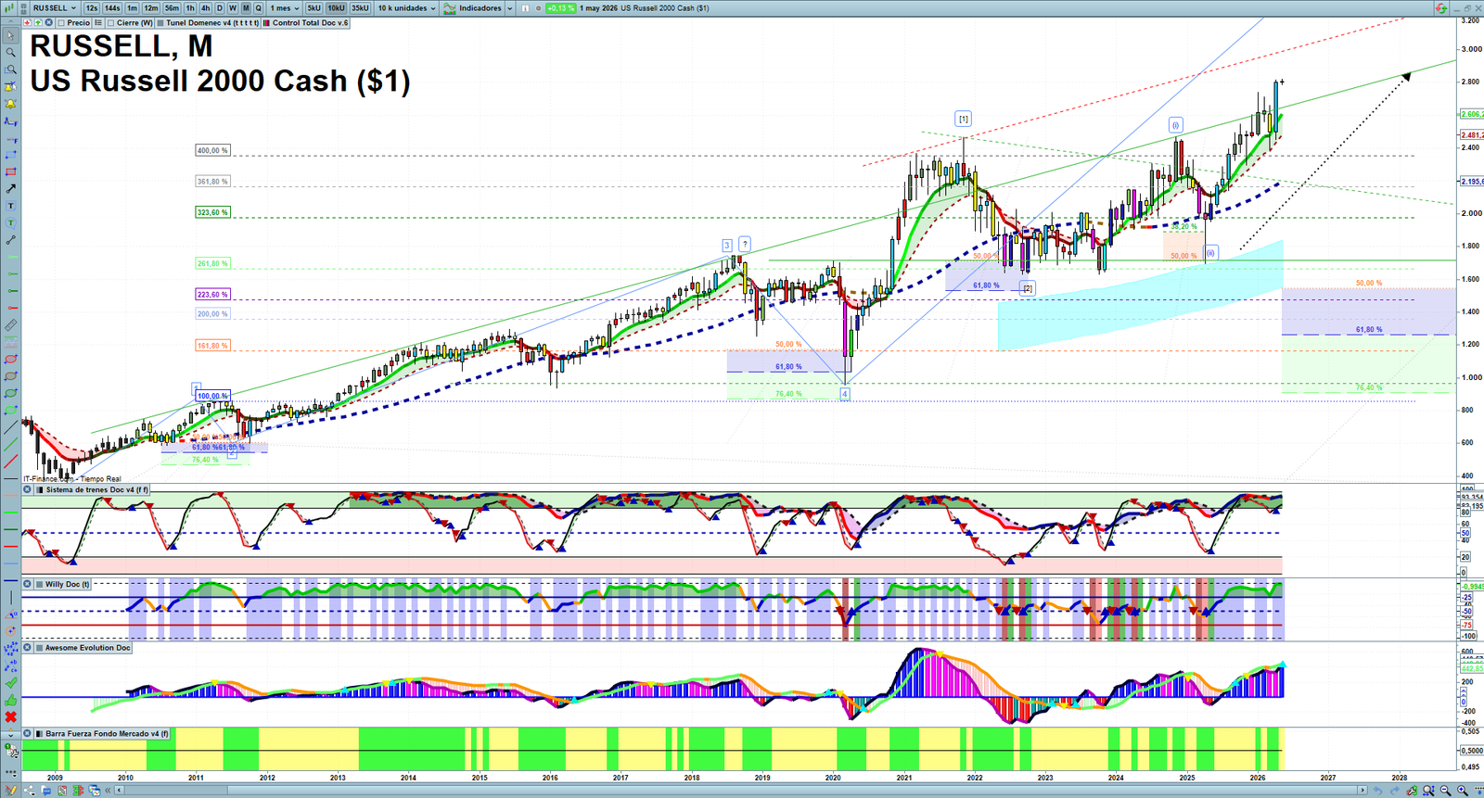Select the W weekly timeframe button
1484x798 pixels.
tap(233, 8)
